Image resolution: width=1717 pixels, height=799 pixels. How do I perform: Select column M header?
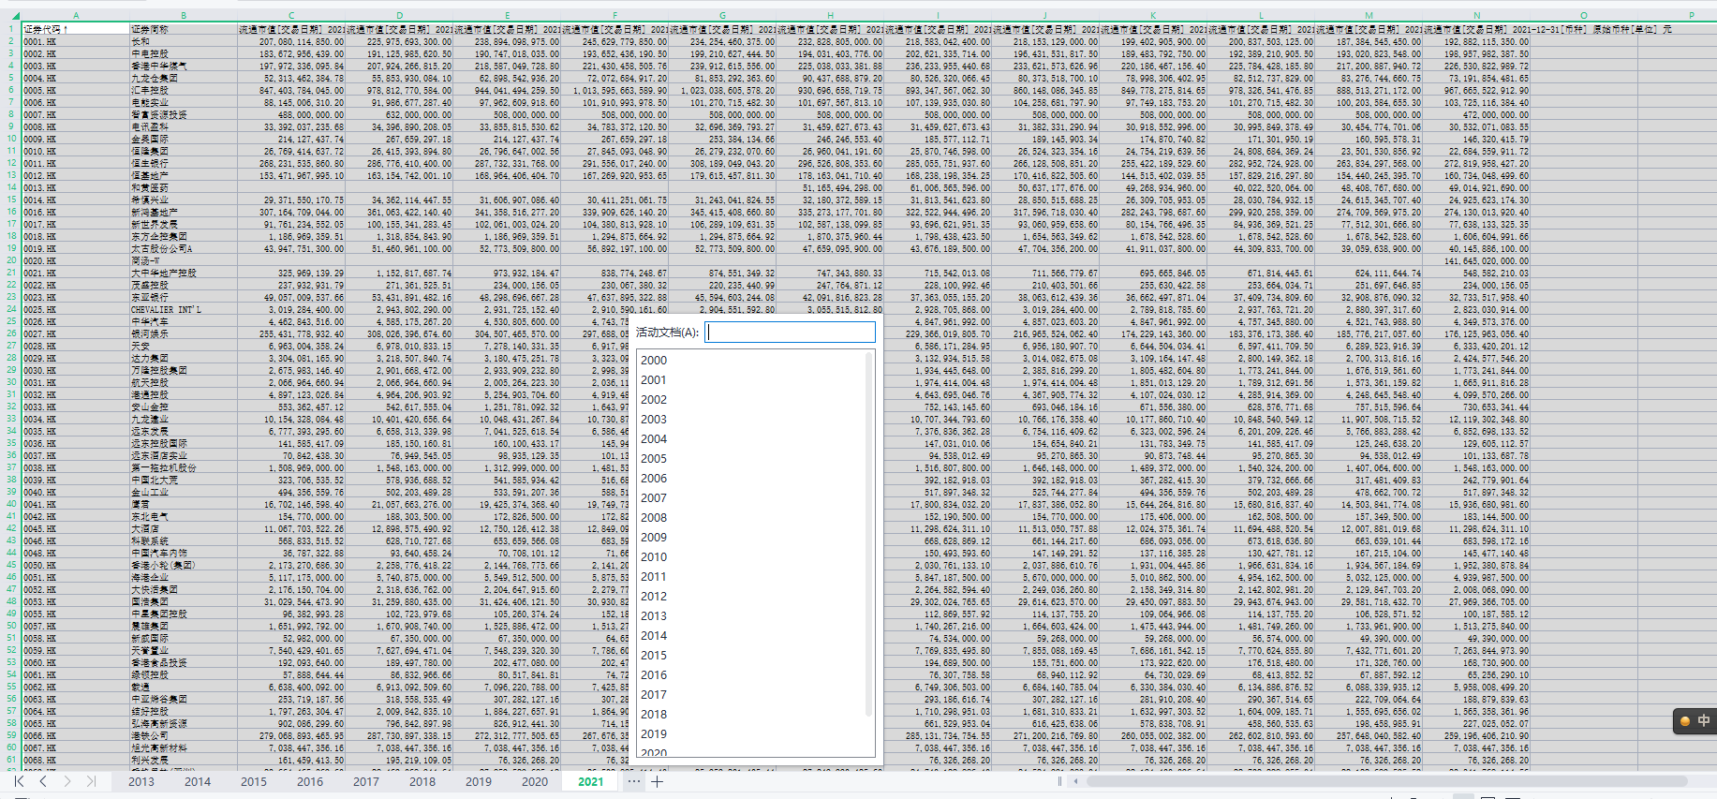(1369, 16)
